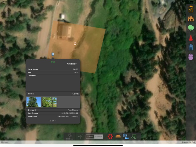Open the FieldNote logo button
The height and width of the screenshot is (147, 196).
(70, 137)
